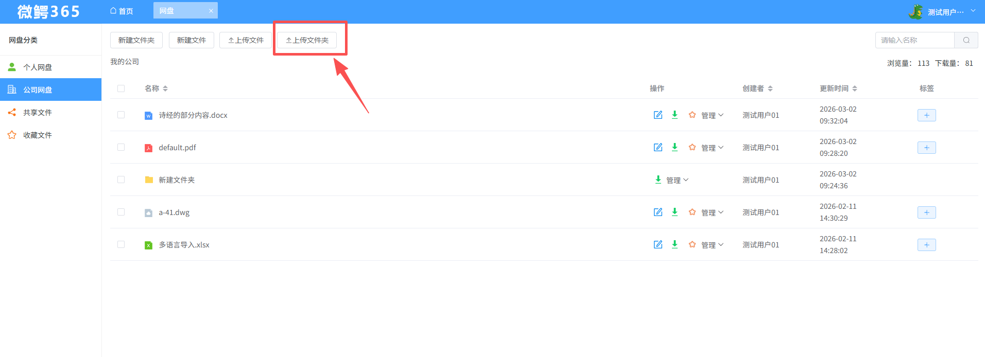
Task: Open the 新建文件夹 folder name
Action: pos(177,180)
